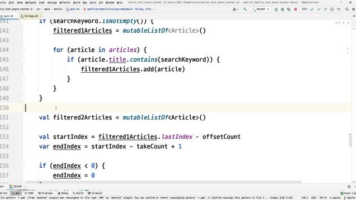Screen dimensions: 356x200
Task: Open the Event Log button
Action: coord(348,193)
